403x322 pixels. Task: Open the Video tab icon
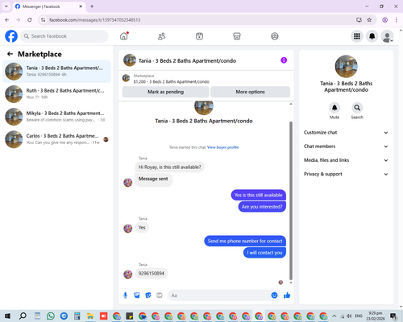coord(199,36)
